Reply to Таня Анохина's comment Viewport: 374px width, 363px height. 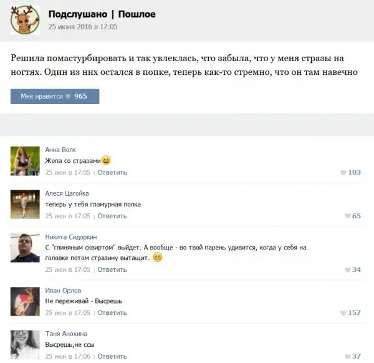(112, 356)
